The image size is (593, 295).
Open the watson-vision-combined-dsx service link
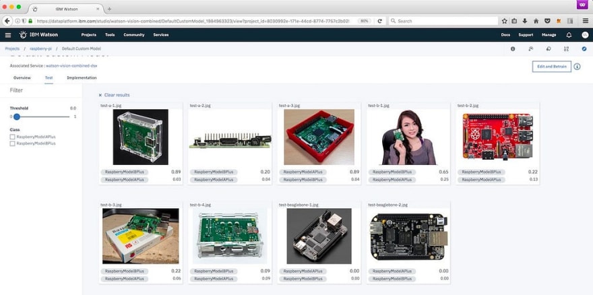(71, 66)
